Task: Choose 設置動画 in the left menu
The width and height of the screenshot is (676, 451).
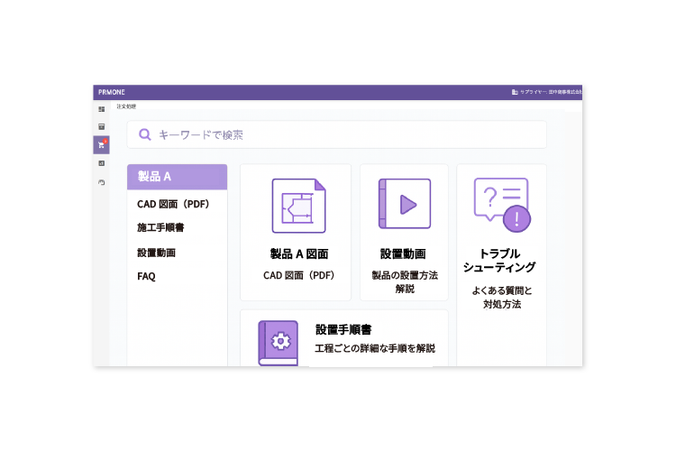Action: click(156, 253)
